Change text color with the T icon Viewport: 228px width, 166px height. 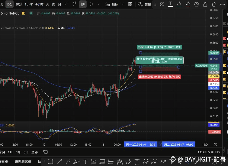click(171, 4)
